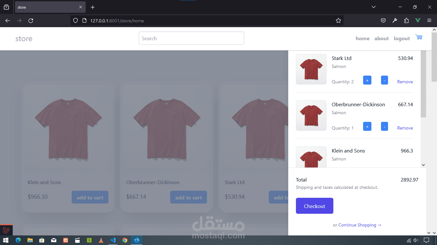Open Pocket save icon in Firefox toolbar
Image resolution: width=437 pixels, height=245 pixels.
click(x=383, y=21)
